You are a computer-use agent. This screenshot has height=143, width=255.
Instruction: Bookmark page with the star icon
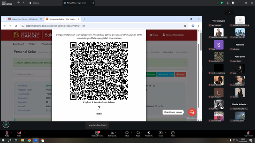click(185, 26)
